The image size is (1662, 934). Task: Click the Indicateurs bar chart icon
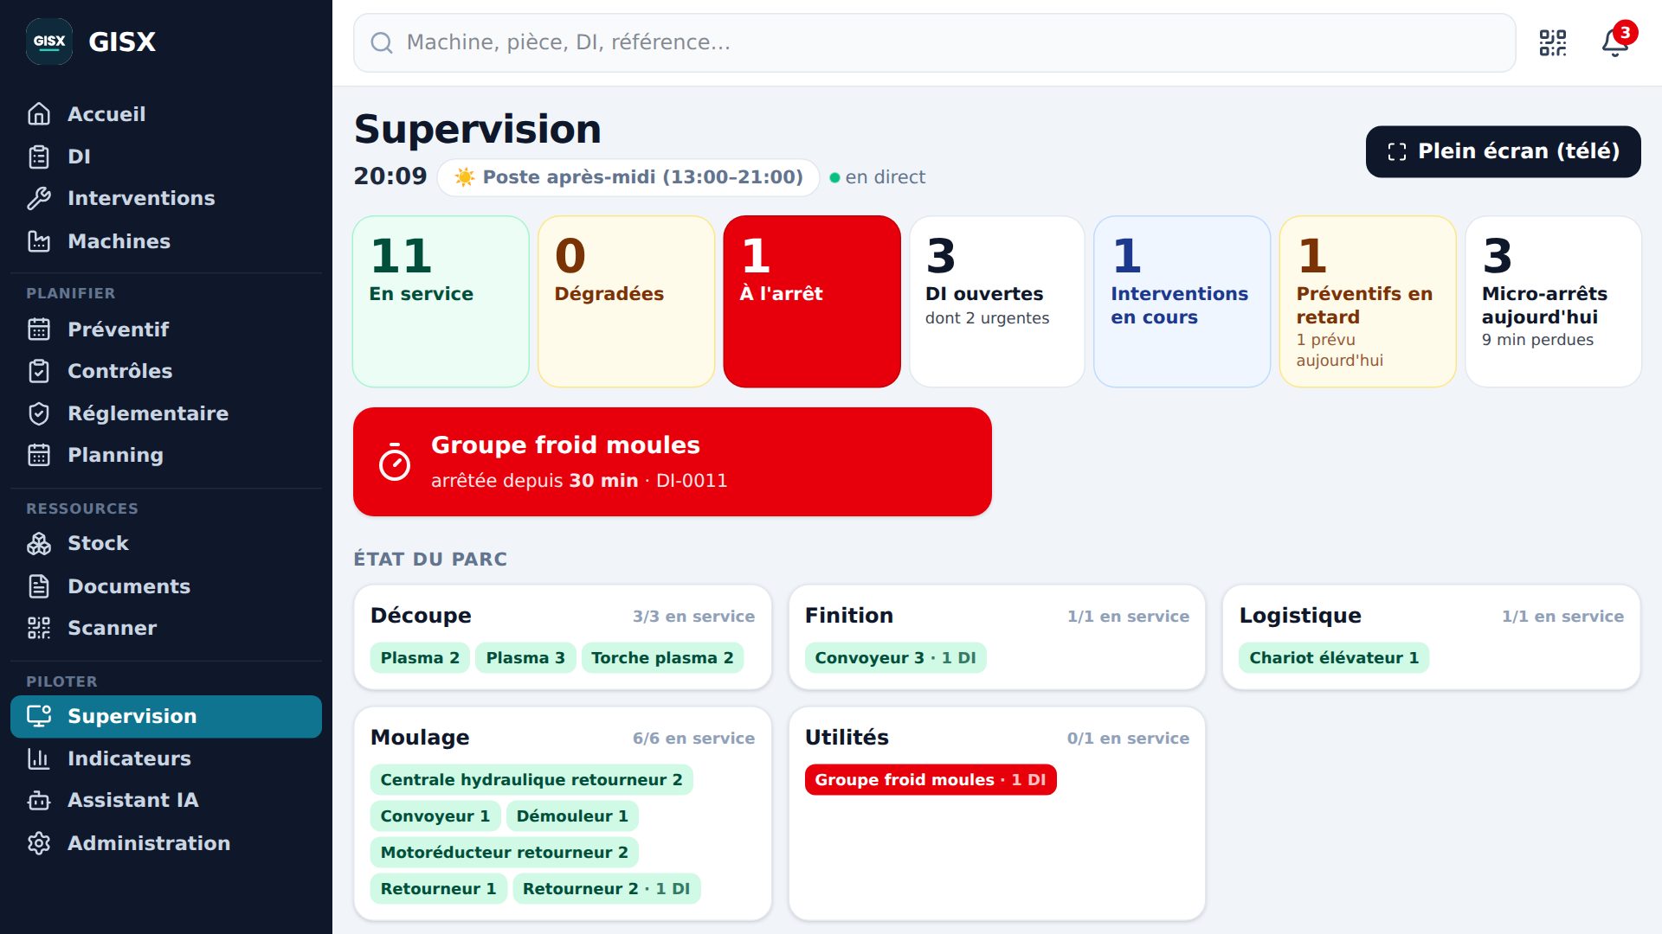pos(39,758)
